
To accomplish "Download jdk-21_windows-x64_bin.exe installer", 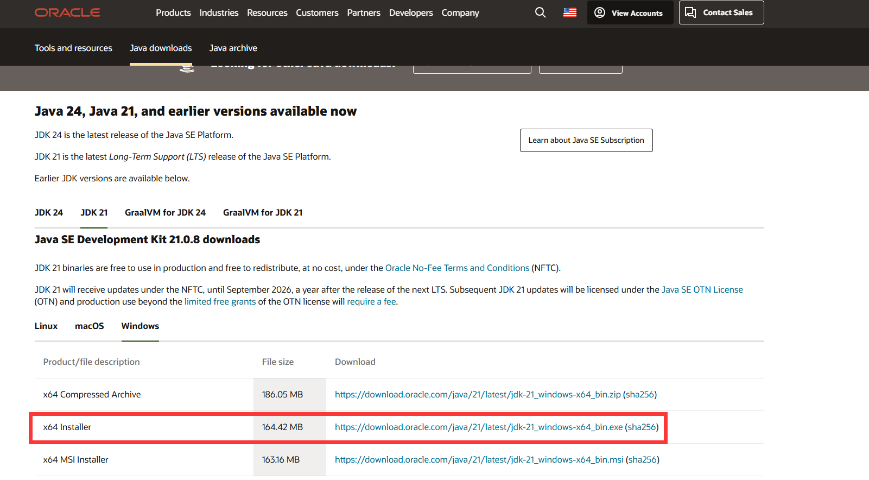I will coord(479,427).
